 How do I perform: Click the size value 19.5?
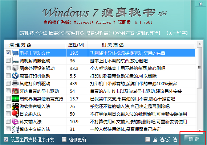(74, 53)
